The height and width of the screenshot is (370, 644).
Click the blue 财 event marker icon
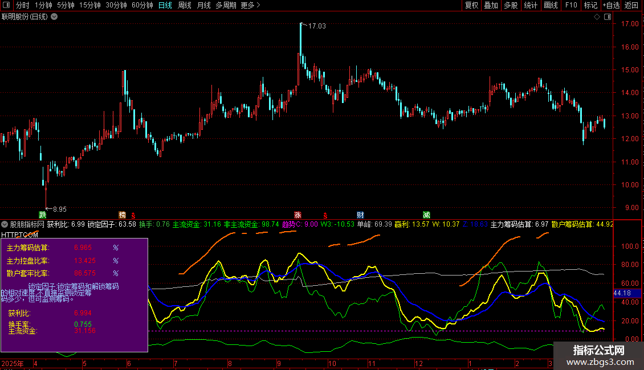360,215
